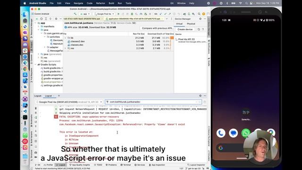
Task: Tap the WhatsApp icon on emulator dock
Action: [246, 133]
